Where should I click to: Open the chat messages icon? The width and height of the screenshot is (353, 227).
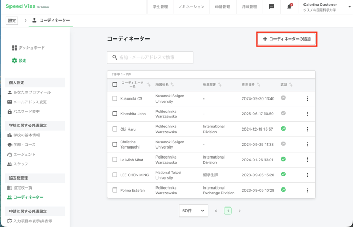(x=272, y=7)
